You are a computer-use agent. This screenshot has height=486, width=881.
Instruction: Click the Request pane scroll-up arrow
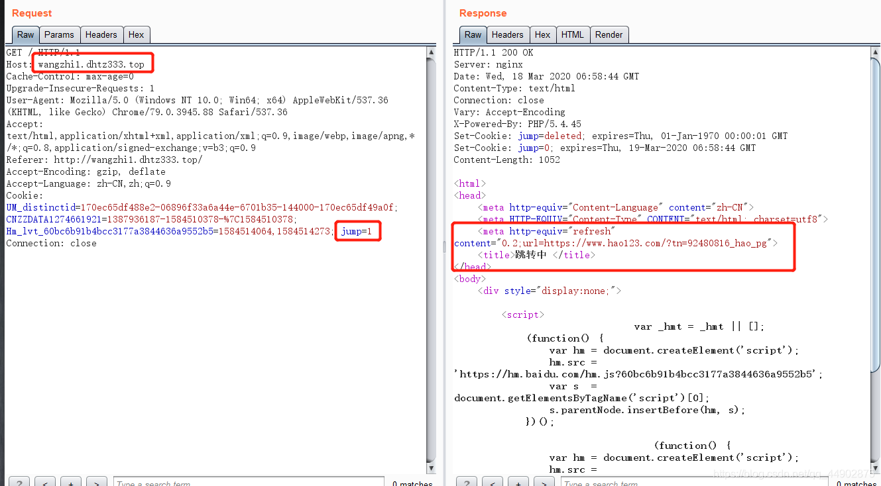432,52
